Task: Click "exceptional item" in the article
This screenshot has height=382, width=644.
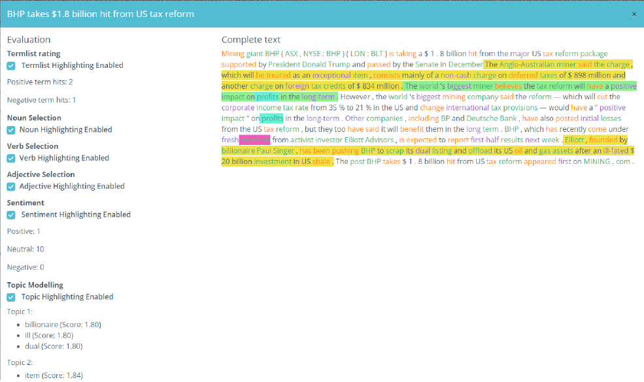Action: [340, 75]
